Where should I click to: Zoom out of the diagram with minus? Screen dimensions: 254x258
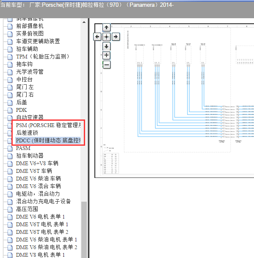point(107,65)
